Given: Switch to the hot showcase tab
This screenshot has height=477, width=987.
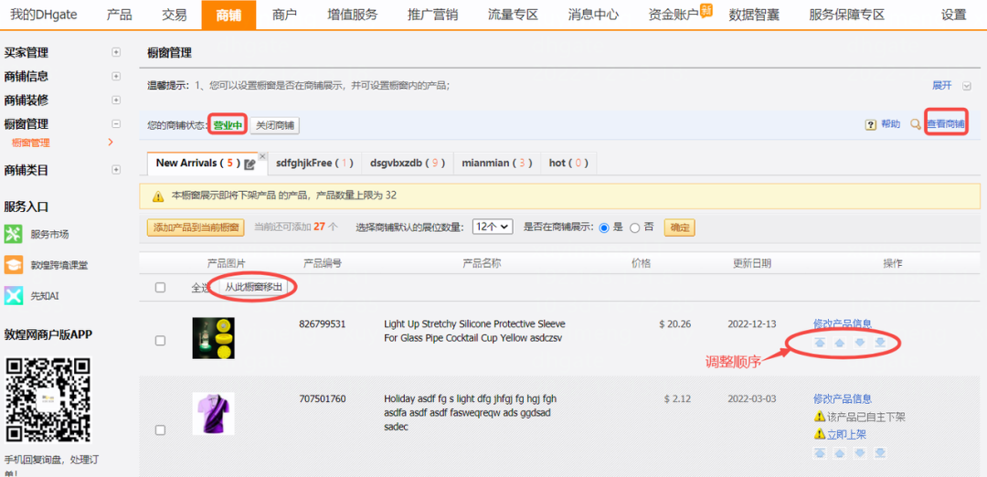Looking at the screenshot, I should pyautogui.click(x=568, y=163).
